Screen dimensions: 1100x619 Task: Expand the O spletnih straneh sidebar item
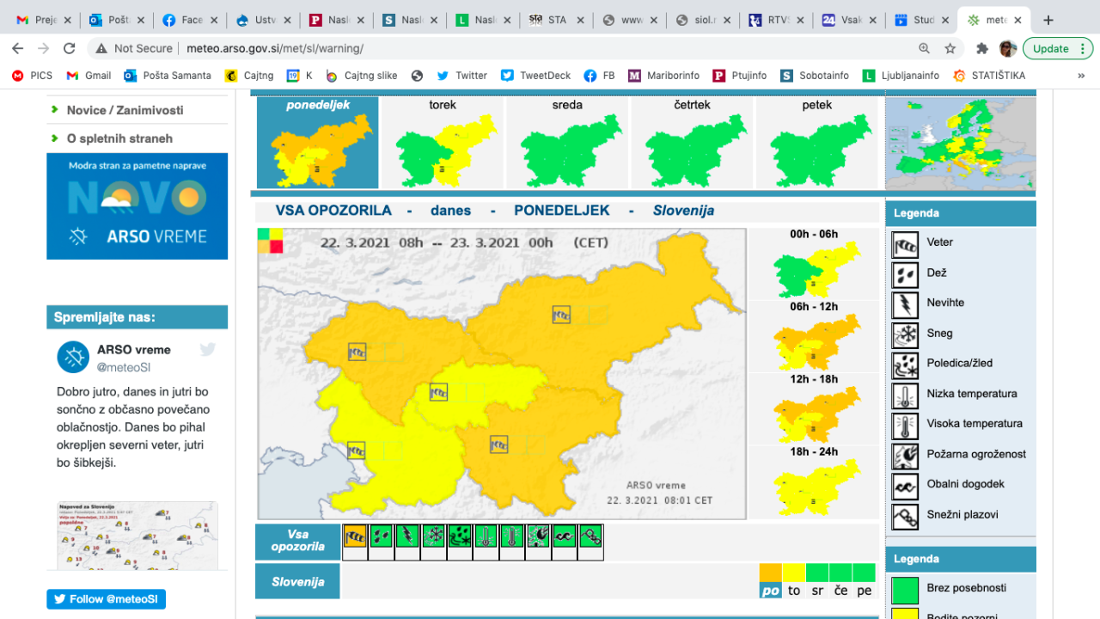tap(119, 138)
